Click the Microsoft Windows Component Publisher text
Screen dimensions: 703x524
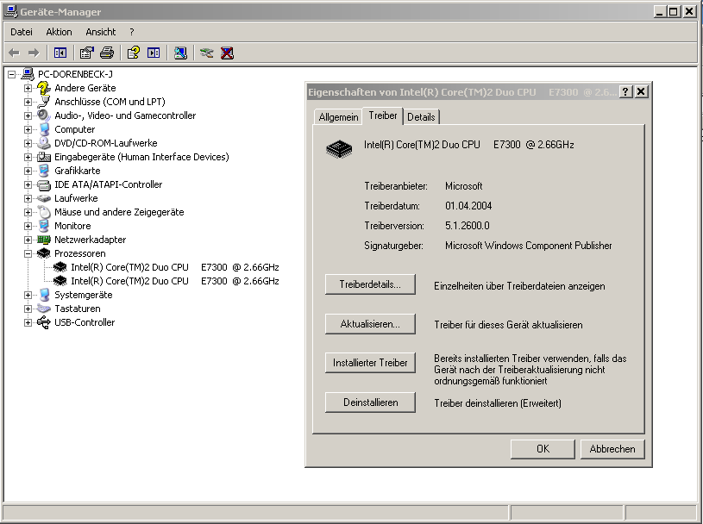(x=529, y=246)
